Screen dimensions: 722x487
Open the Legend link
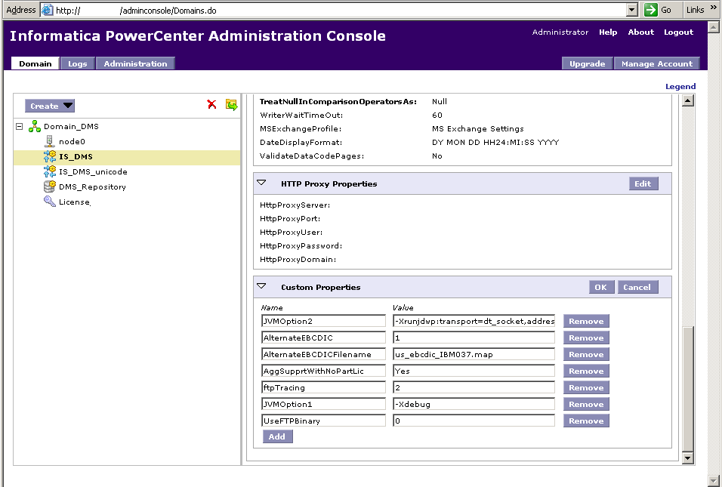[x=680, y=87]
